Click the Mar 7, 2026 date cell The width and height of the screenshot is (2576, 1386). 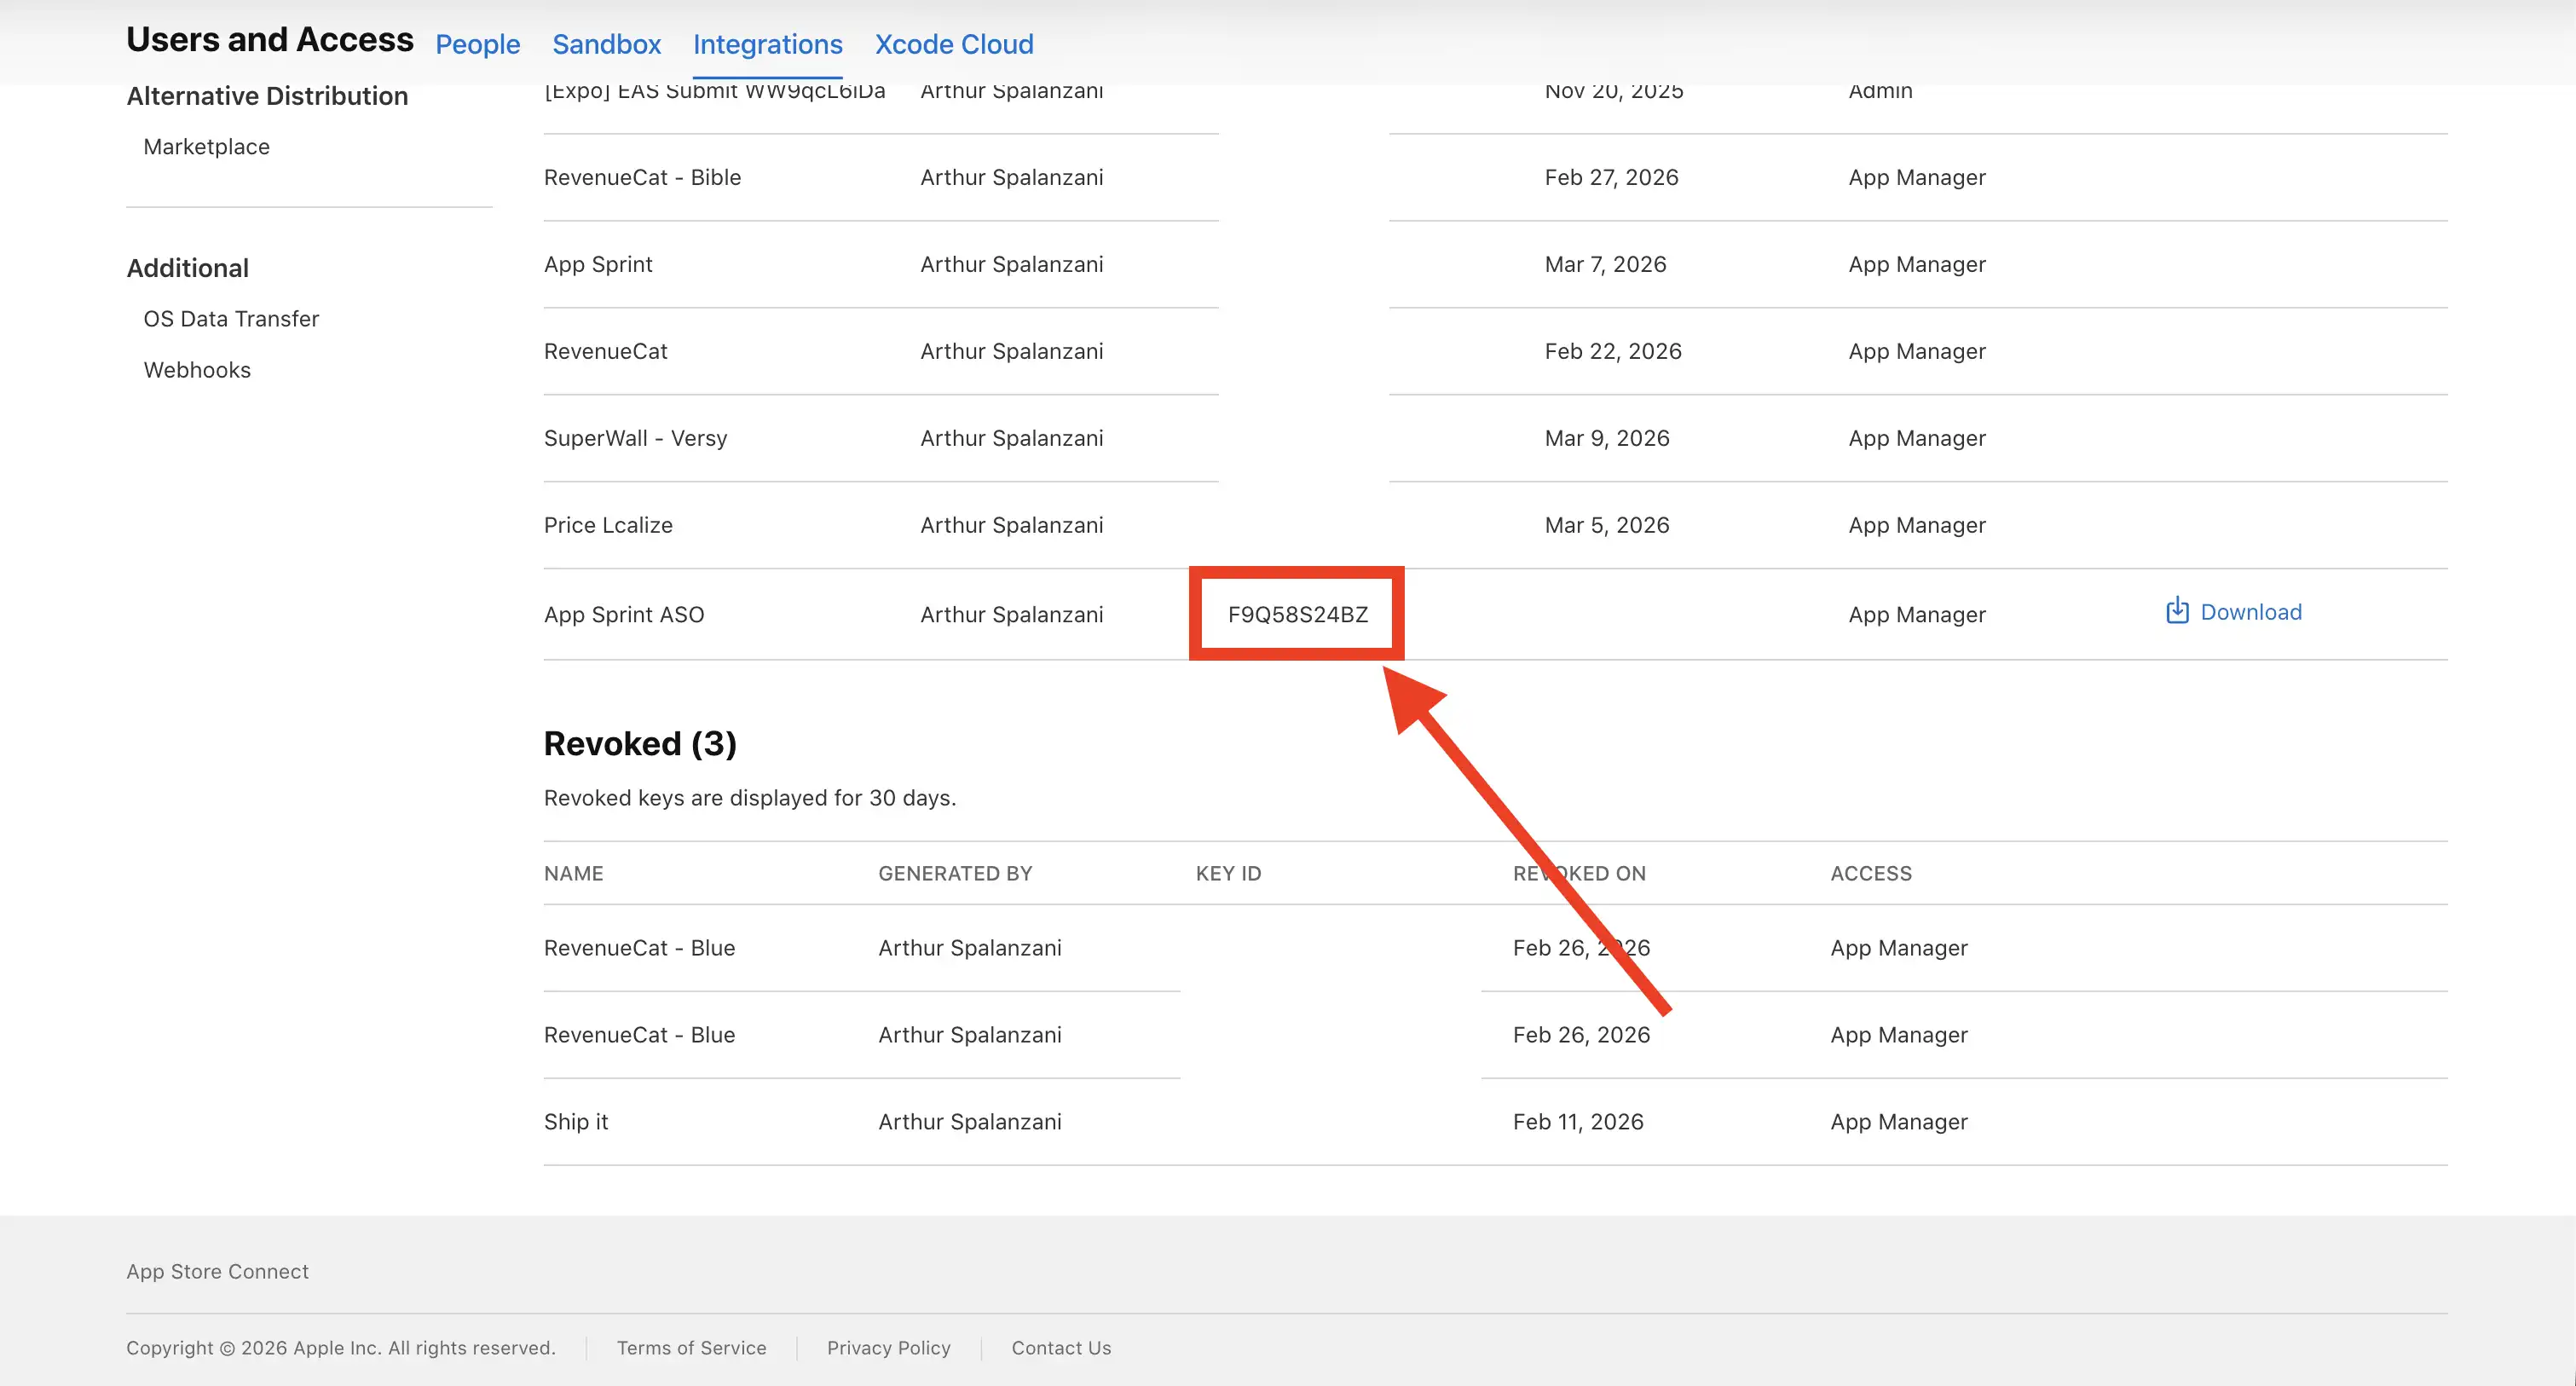1605,265
